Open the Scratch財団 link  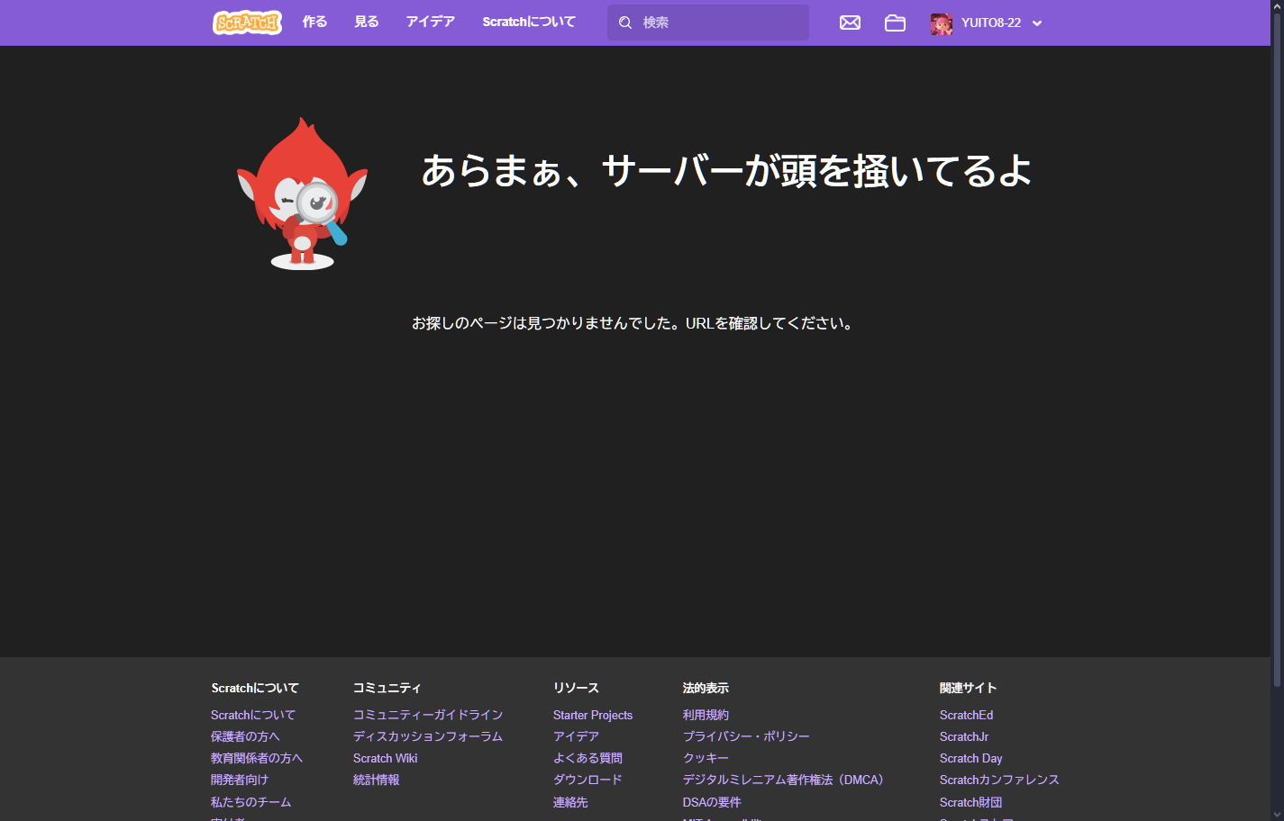971,802
